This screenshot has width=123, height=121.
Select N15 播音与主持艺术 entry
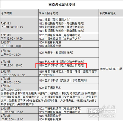point(68,73)
